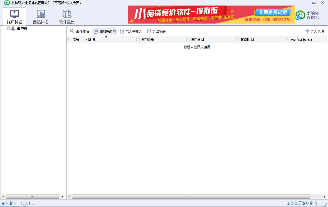Click the left arrow of the account tree scrollbar
This screenshot has width=328, height=207.
(x=3, y=196)
